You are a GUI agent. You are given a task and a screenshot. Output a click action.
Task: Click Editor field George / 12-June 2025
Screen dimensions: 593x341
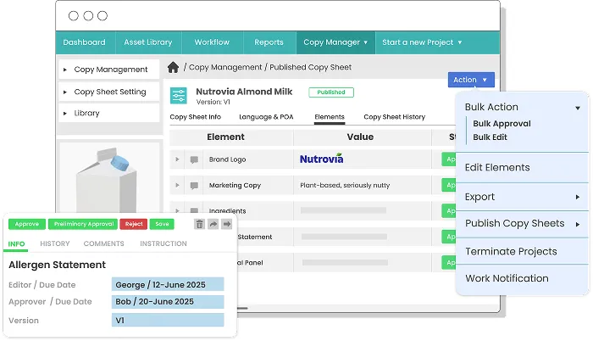168,284
